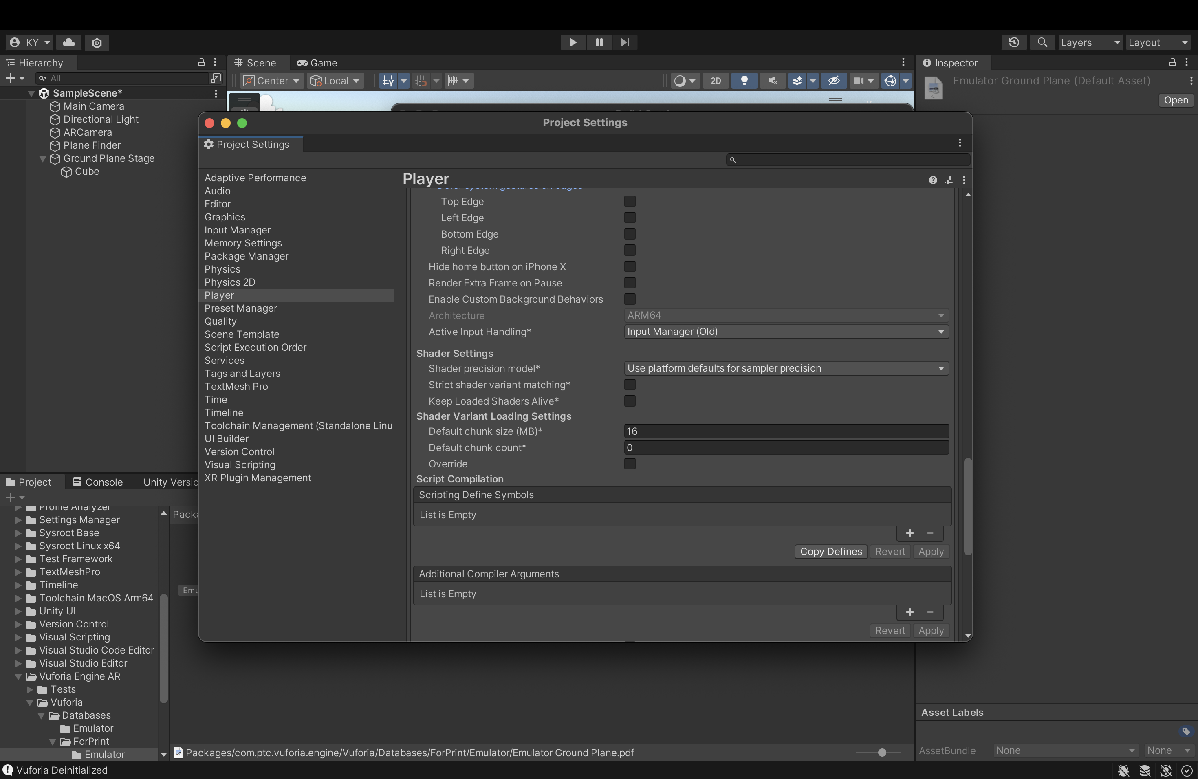Enable Render Extra Frame on Pause
1198x779 pixels.
point(630,283)
